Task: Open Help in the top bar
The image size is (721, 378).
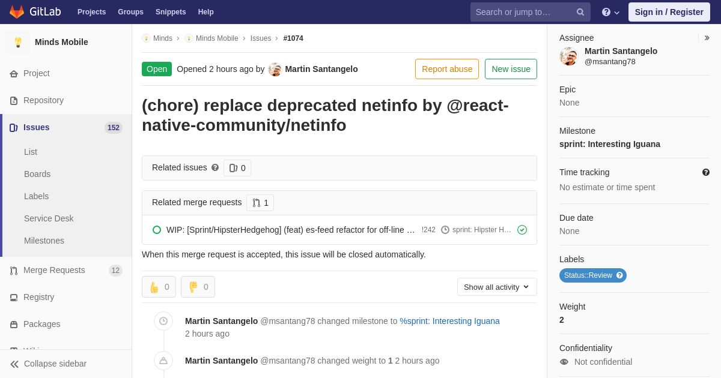Action: coord(206,12)
